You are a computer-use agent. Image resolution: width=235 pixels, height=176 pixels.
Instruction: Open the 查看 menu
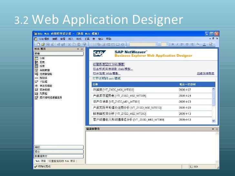(63, 39)
